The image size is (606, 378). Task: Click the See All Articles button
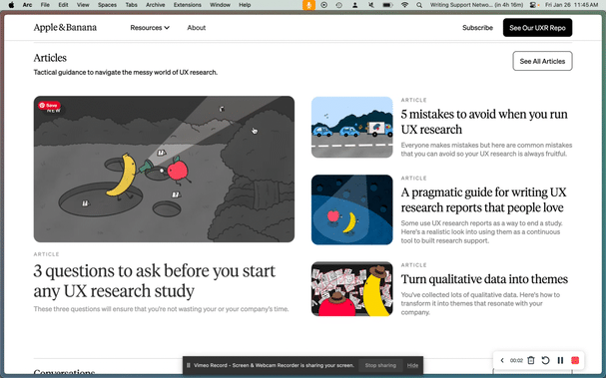pyautogui.click(x=542, y=61)
